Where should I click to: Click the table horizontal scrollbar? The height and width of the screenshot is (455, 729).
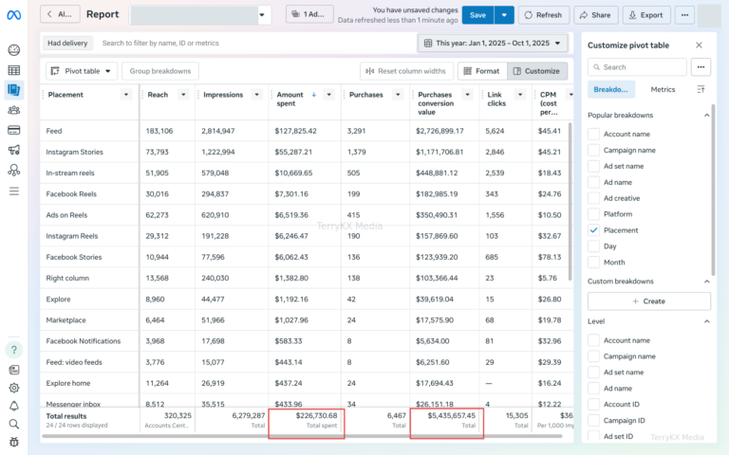302,436
